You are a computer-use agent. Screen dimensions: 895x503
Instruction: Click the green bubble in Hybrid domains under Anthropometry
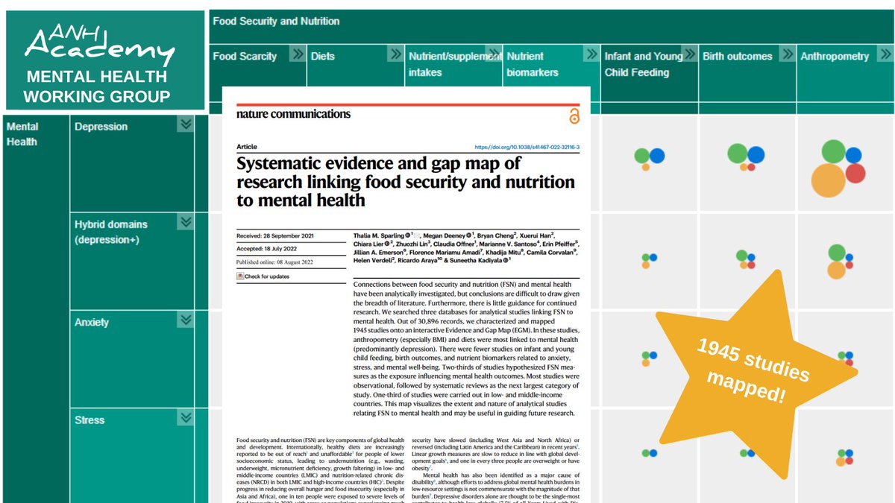pyautogui.click(x=837, y=253)
